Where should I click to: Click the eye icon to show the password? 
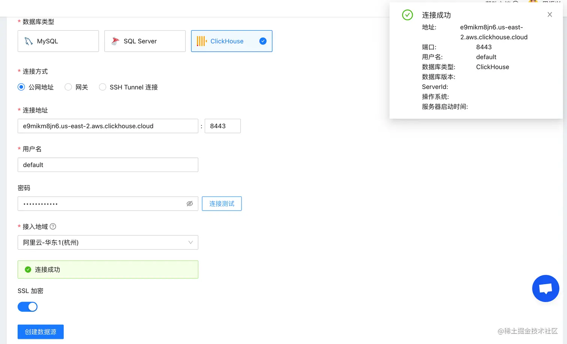tap(190, 203)
